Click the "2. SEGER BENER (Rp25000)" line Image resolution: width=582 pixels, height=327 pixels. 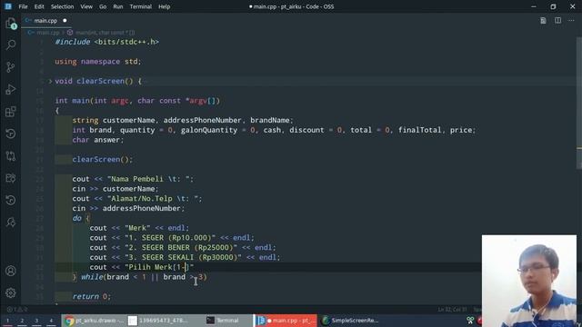point(183,248)
